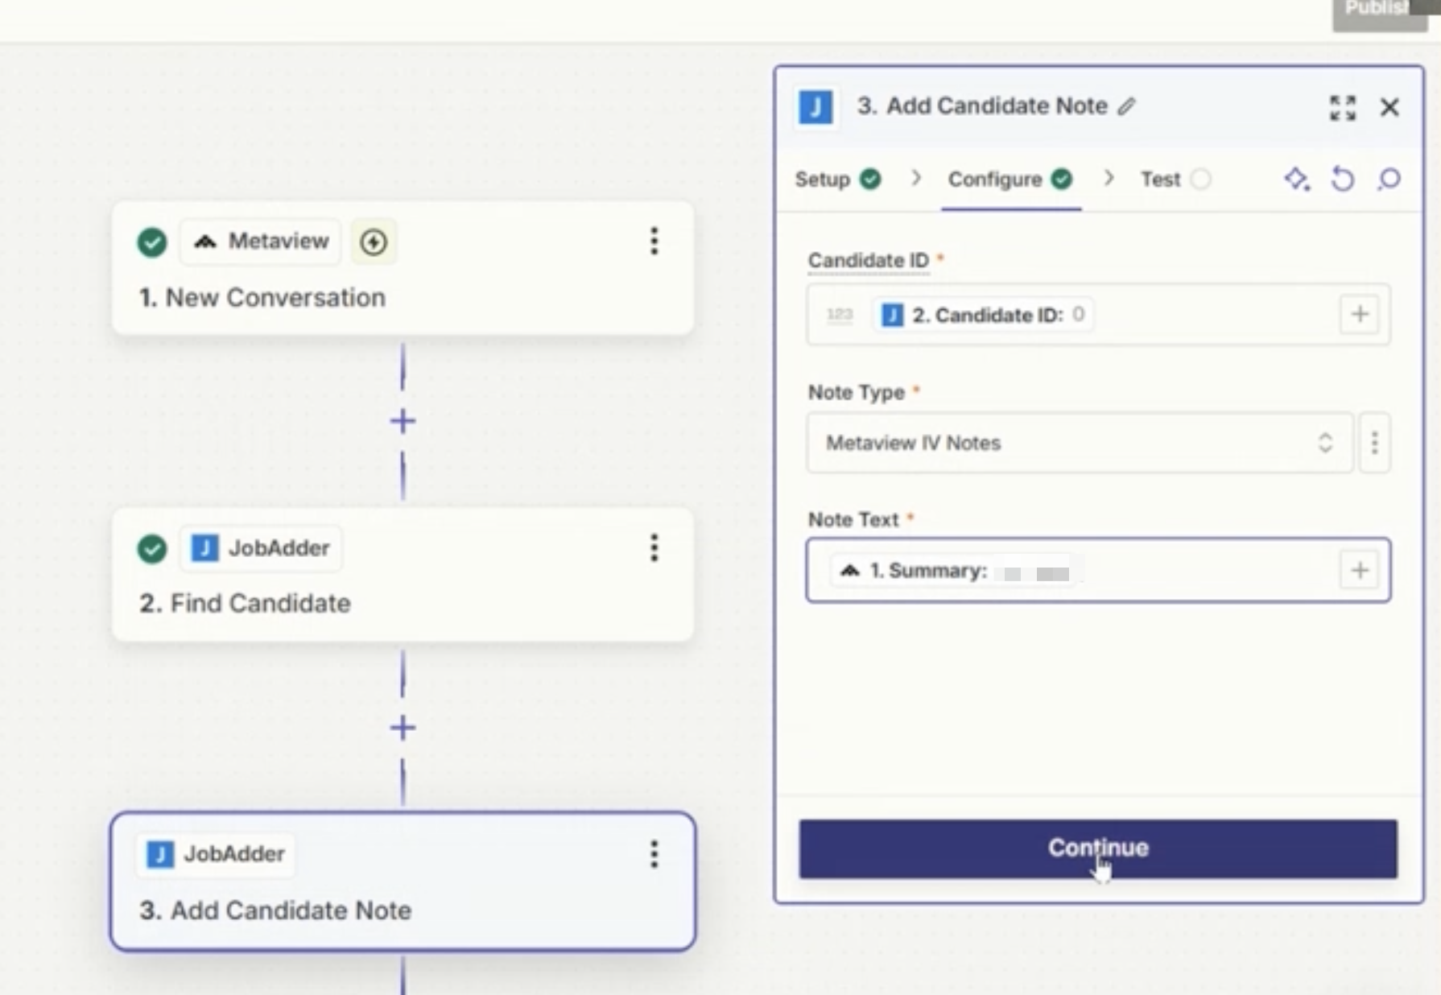Open the Find Candidate step options menu
This screenshot has width=1441, height=995.
click(x=654, y=548)
